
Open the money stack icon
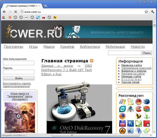pyautogui.click(x=146, y=131)
